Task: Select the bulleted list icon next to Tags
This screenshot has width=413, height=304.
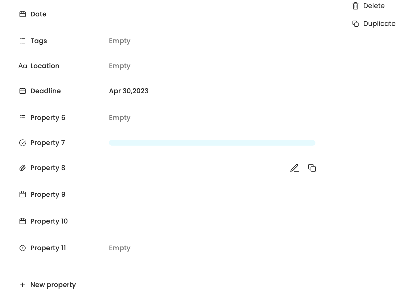Action: pyautogui.click(x=23, y=41)
